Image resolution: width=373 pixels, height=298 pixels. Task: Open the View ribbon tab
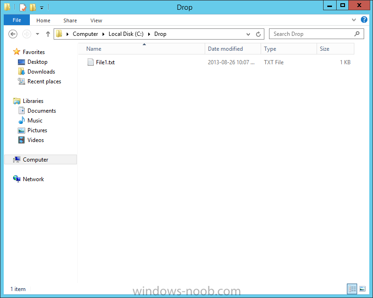coord(96,20)
